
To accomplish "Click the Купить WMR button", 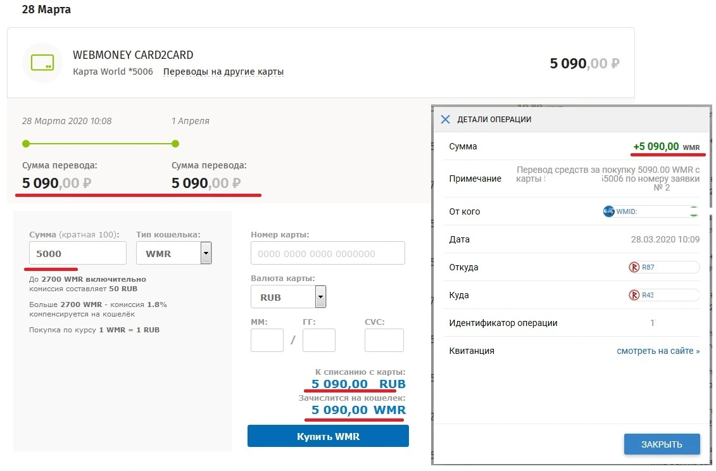I will [328, 436].
